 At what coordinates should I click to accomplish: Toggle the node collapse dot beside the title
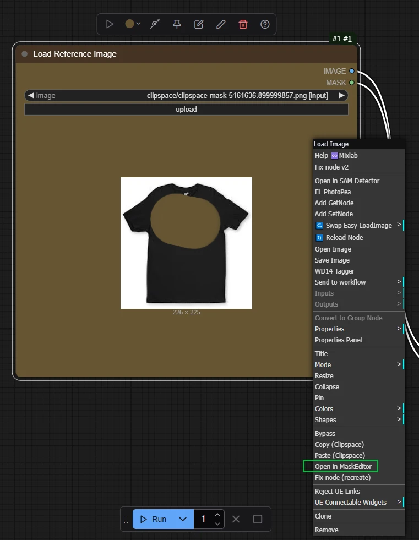coord(24,54)
